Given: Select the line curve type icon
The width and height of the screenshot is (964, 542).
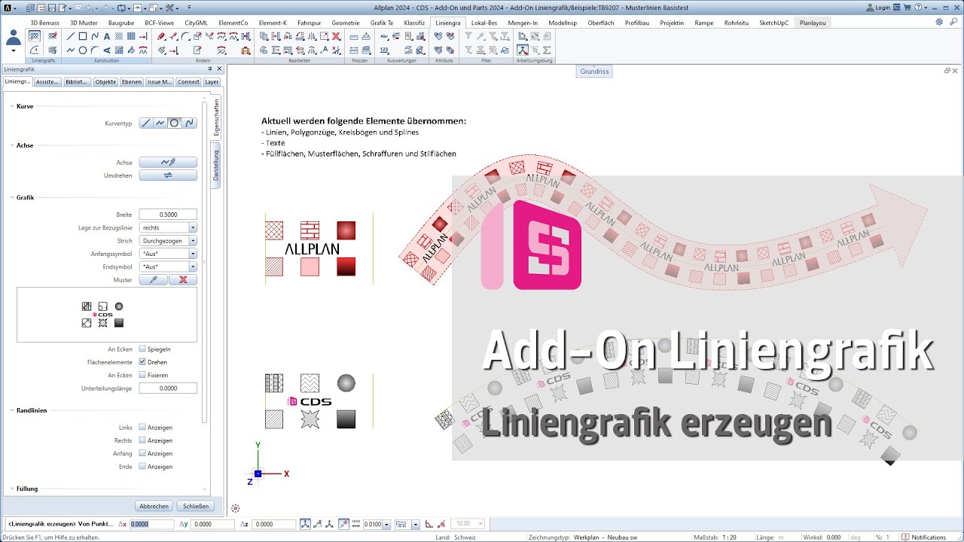Looking at the screenshot, I should point(146,123).
